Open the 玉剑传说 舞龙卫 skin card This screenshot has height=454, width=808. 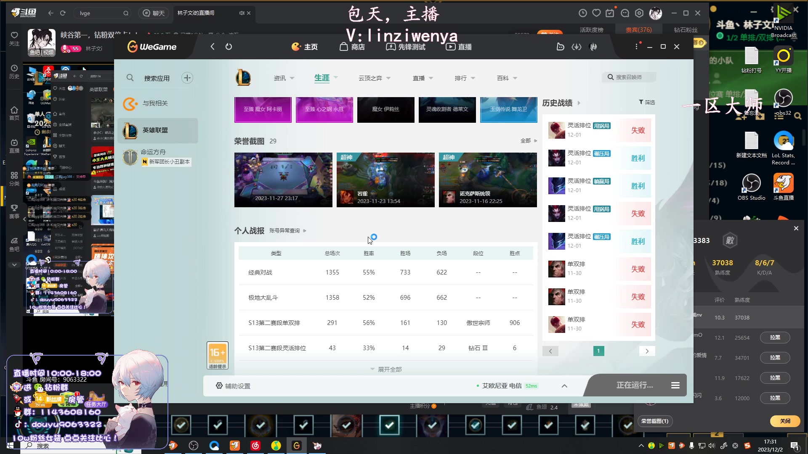[x=508, y=110]
